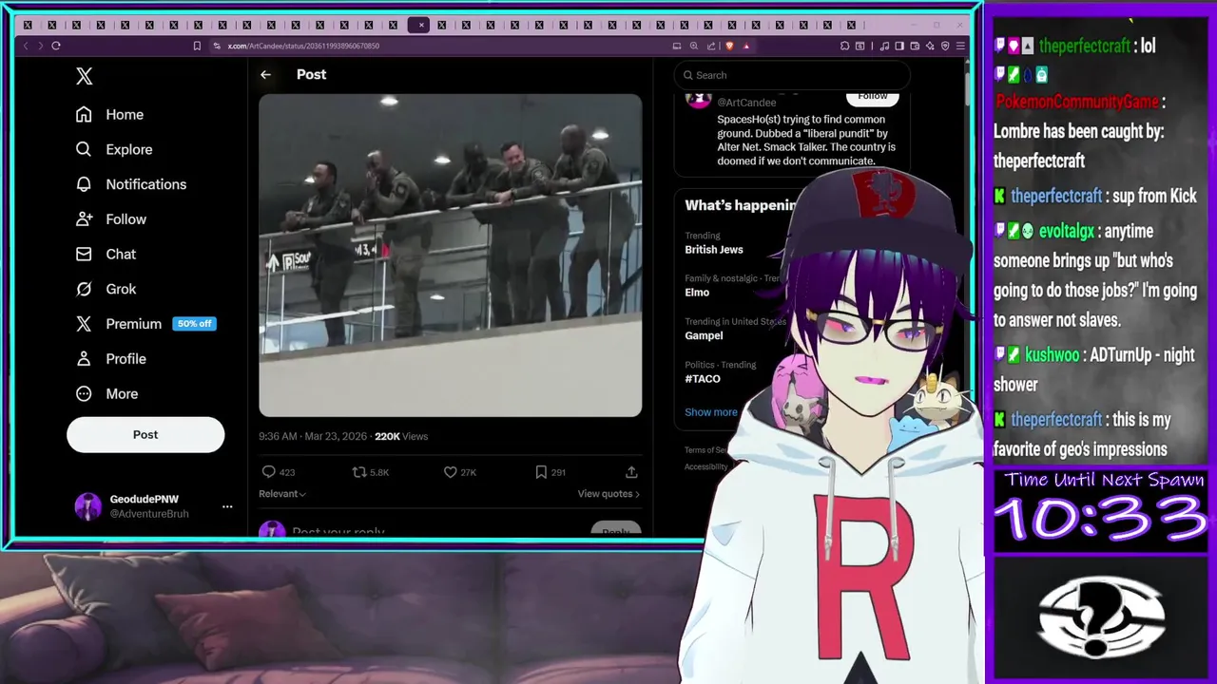Image resolution: width=1217 pixels, height=684 pixels.
Task: Click the browser back arrow
Action: point(27,46)
